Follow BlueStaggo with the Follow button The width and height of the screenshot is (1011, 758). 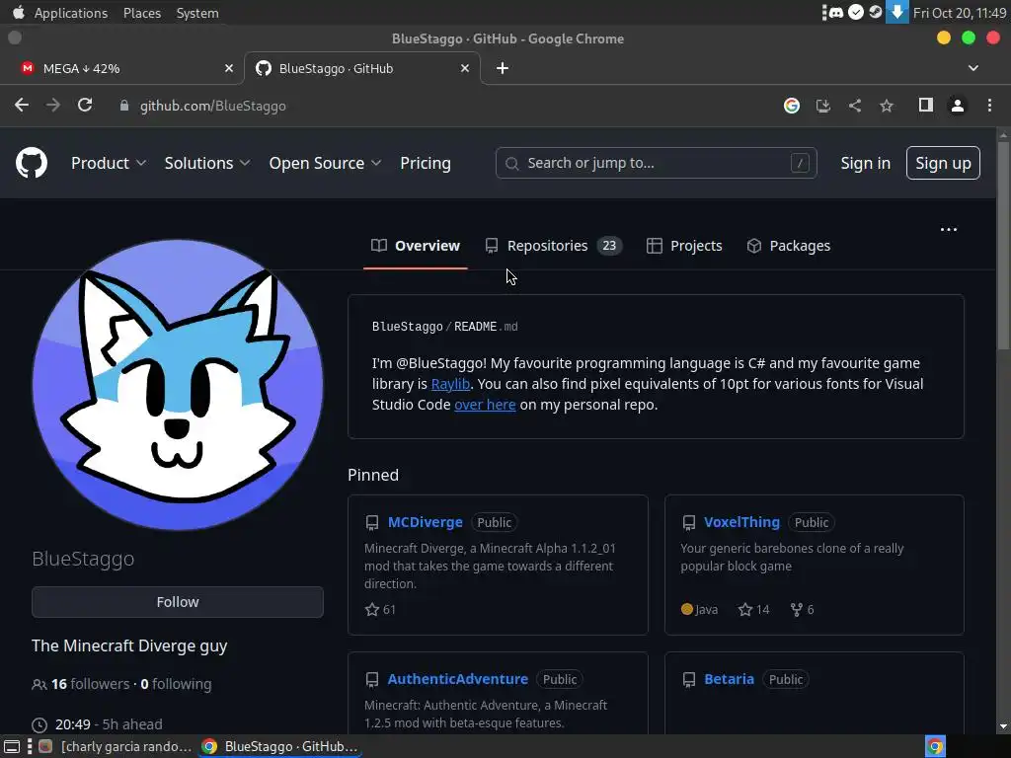178,602
